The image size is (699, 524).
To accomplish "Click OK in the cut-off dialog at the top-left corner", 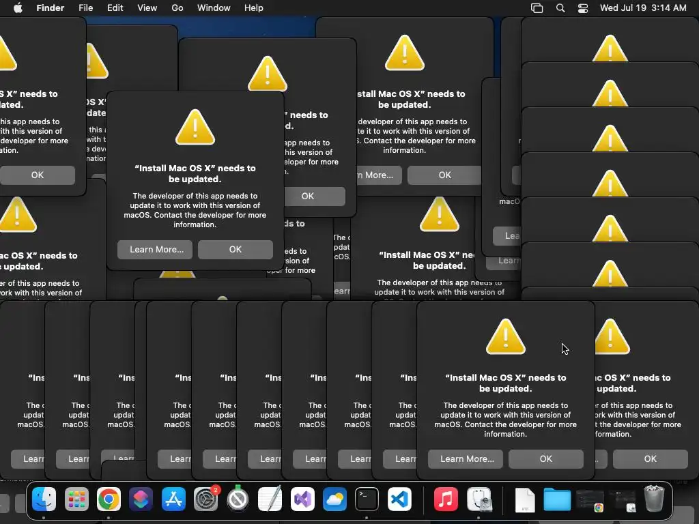I will pos(38,175).
